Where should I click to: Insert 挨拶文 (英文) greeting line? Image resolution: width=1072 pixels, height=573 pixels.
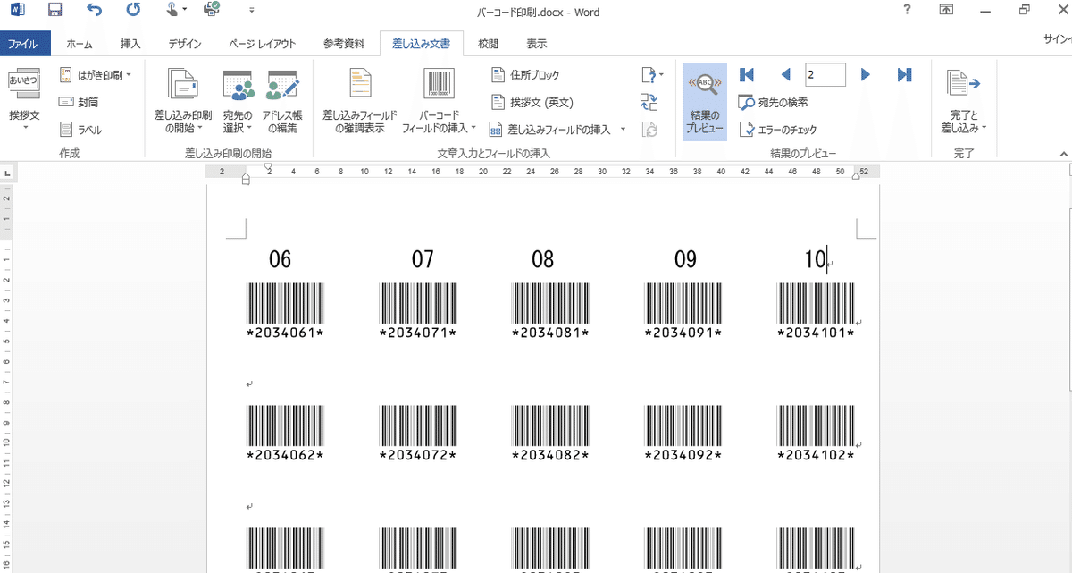[532, 102]
